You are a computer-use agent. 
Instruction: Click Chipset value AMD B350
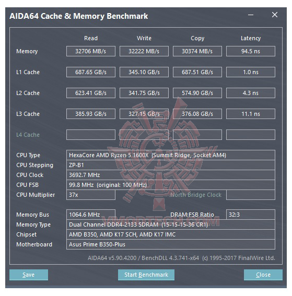pyautogui.click(x=171, y=234)
